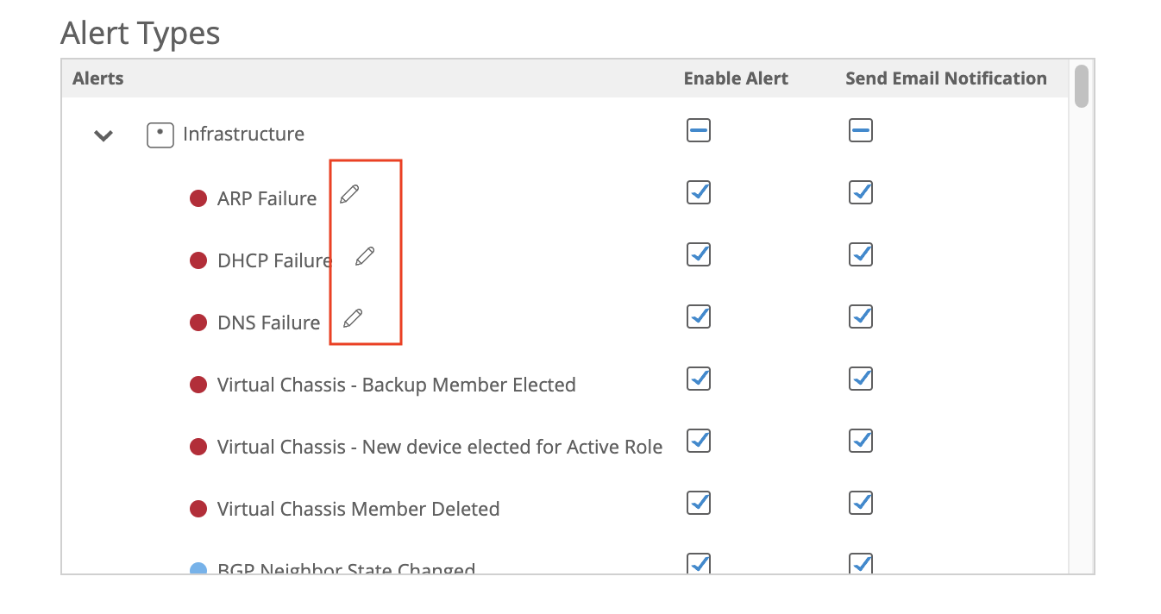Click the ARP Failure edit pencil icon

(348, 194)
